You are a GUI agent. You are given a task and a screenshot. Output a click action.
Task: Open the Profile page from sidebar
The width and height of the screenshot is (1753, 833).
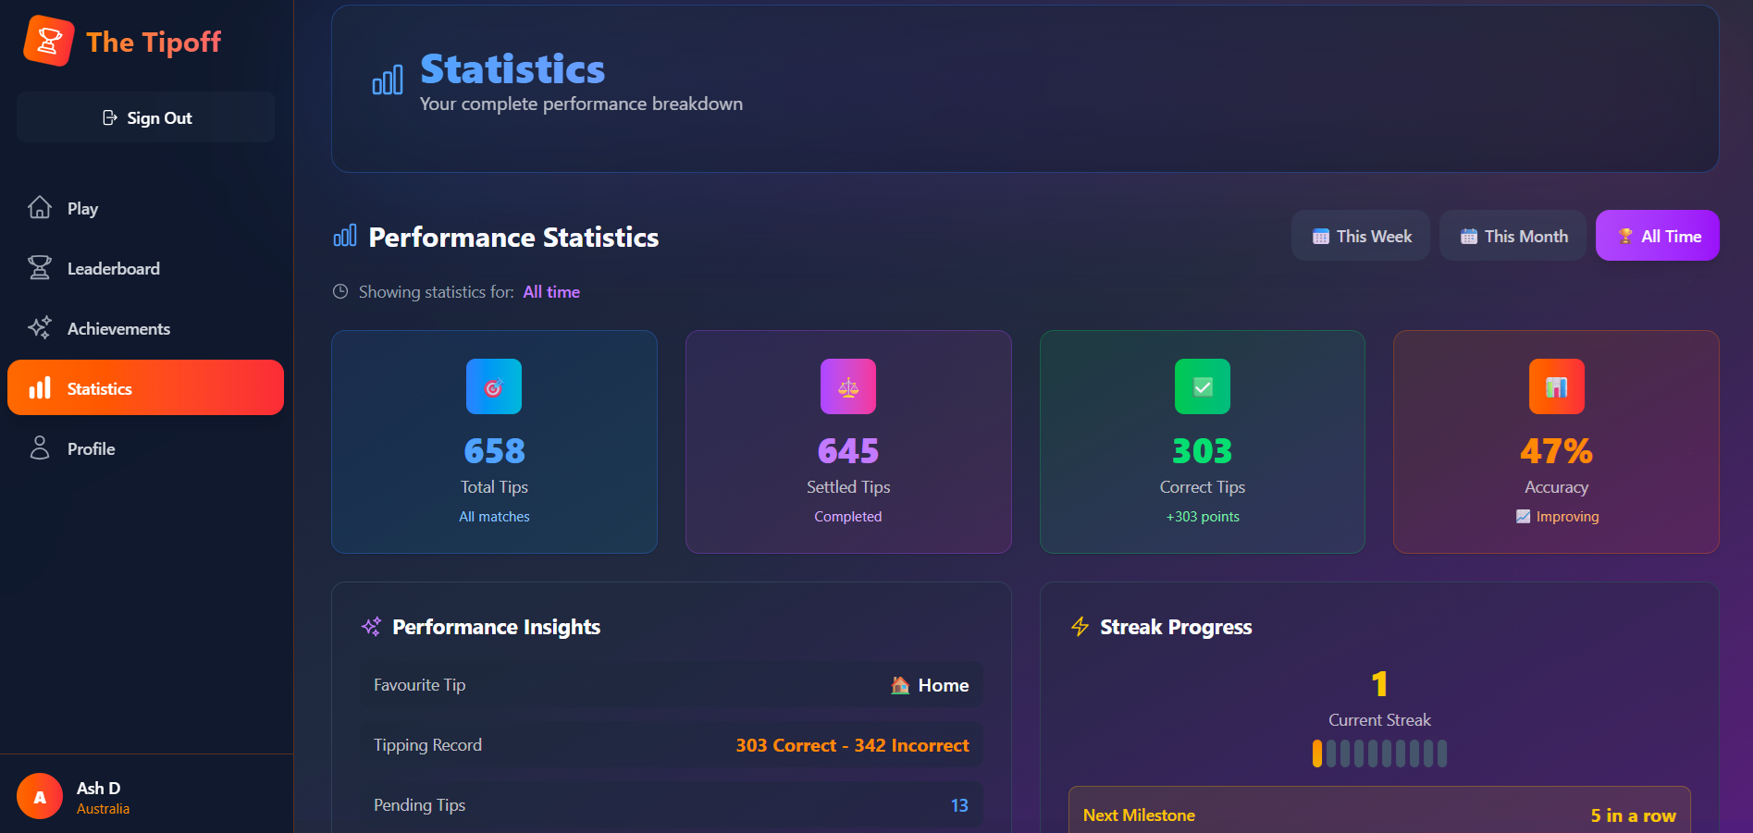click(x=91, y=449)
